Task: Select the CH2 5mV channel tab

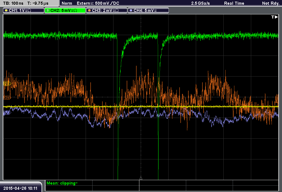Action: point(65,10)
